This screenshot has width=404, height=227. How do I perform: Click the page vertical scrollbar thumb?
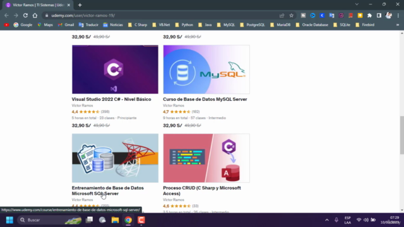click(x=401, y=135)
